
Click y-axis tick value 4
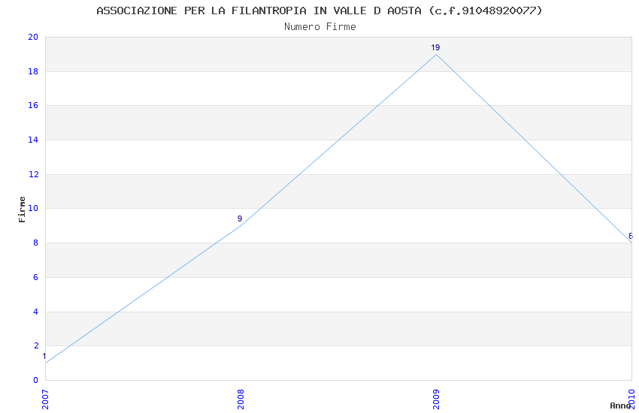(x=36, y=312)
